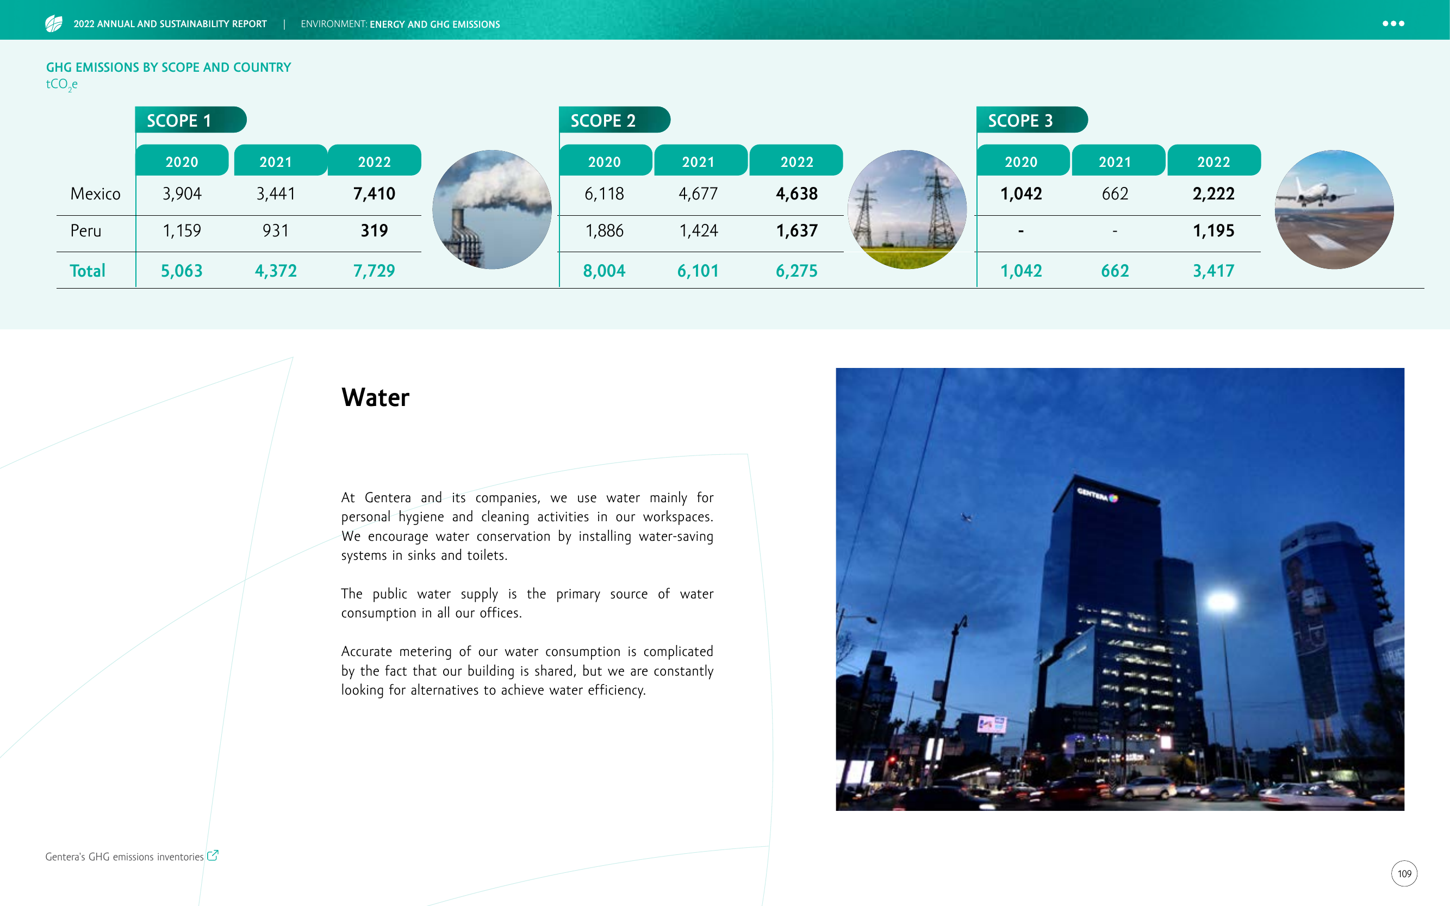Click 'ENERGY AND GHG EMISSIONS' header text
Screen dimensions: 1450x906
coord(434,24)
